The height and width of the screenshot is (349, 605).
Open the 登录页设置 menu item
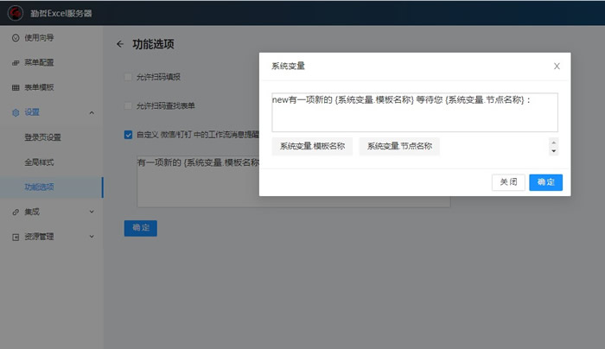coord(43,137)
